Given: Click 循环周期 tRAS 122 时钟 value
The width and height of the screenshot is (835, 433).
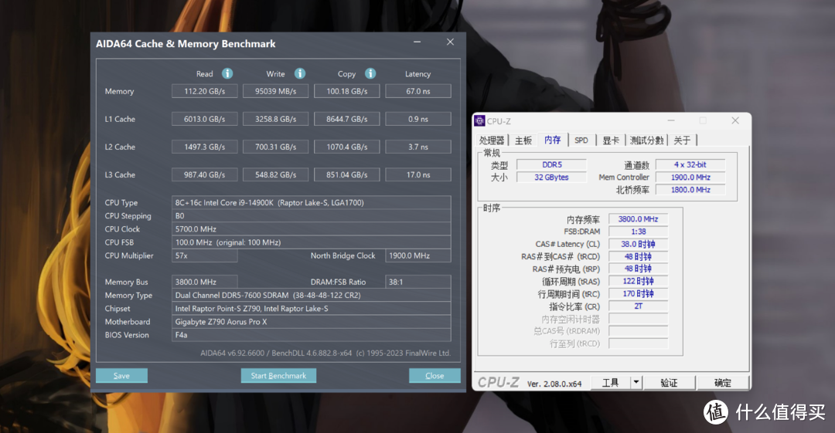Looking at the screenshot, I should tap(638, 281).
